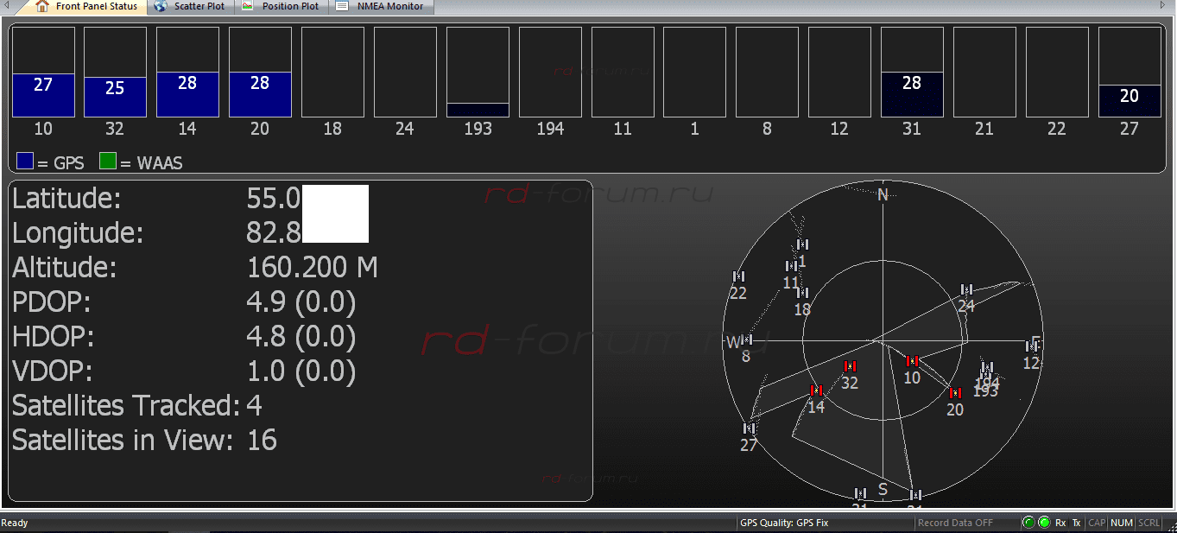Select satellite 20 icon in sky view
Image resolution: width=1177 pixels, height=533 pixels.
click(x=955, y=393)
